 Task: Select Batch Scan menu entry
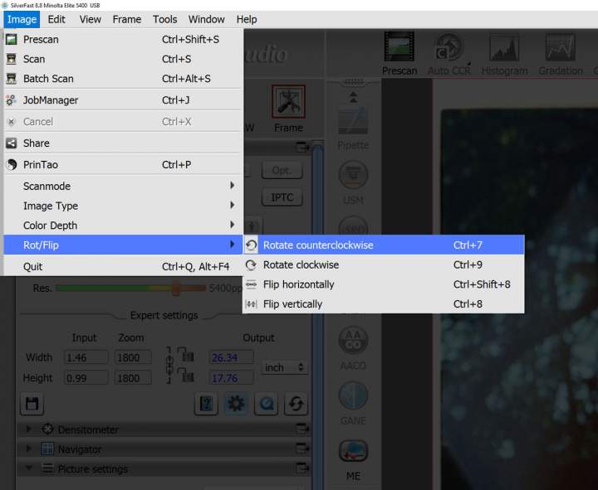click(x=123, y=79)
